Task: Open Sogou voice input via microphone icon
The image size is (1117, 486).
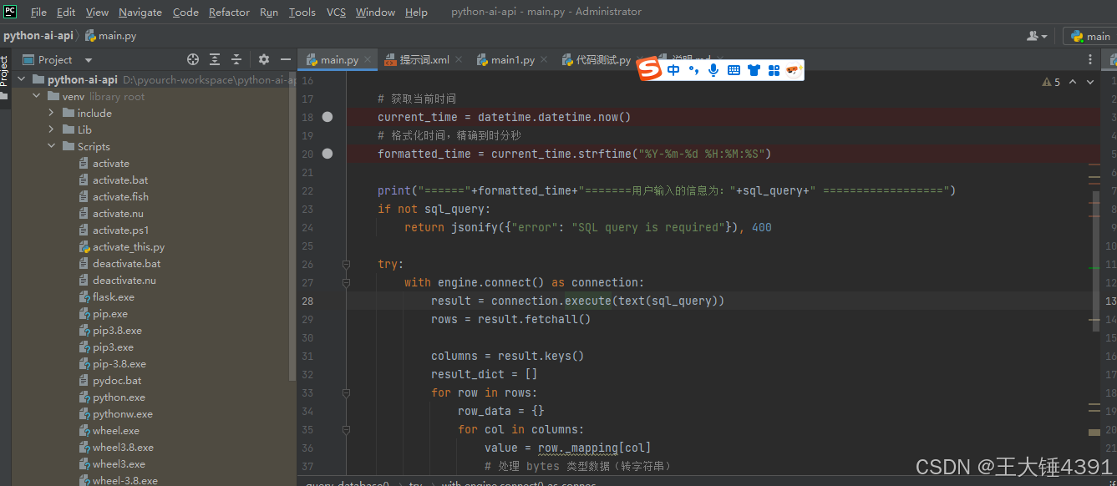Action: tap(713, 69)
